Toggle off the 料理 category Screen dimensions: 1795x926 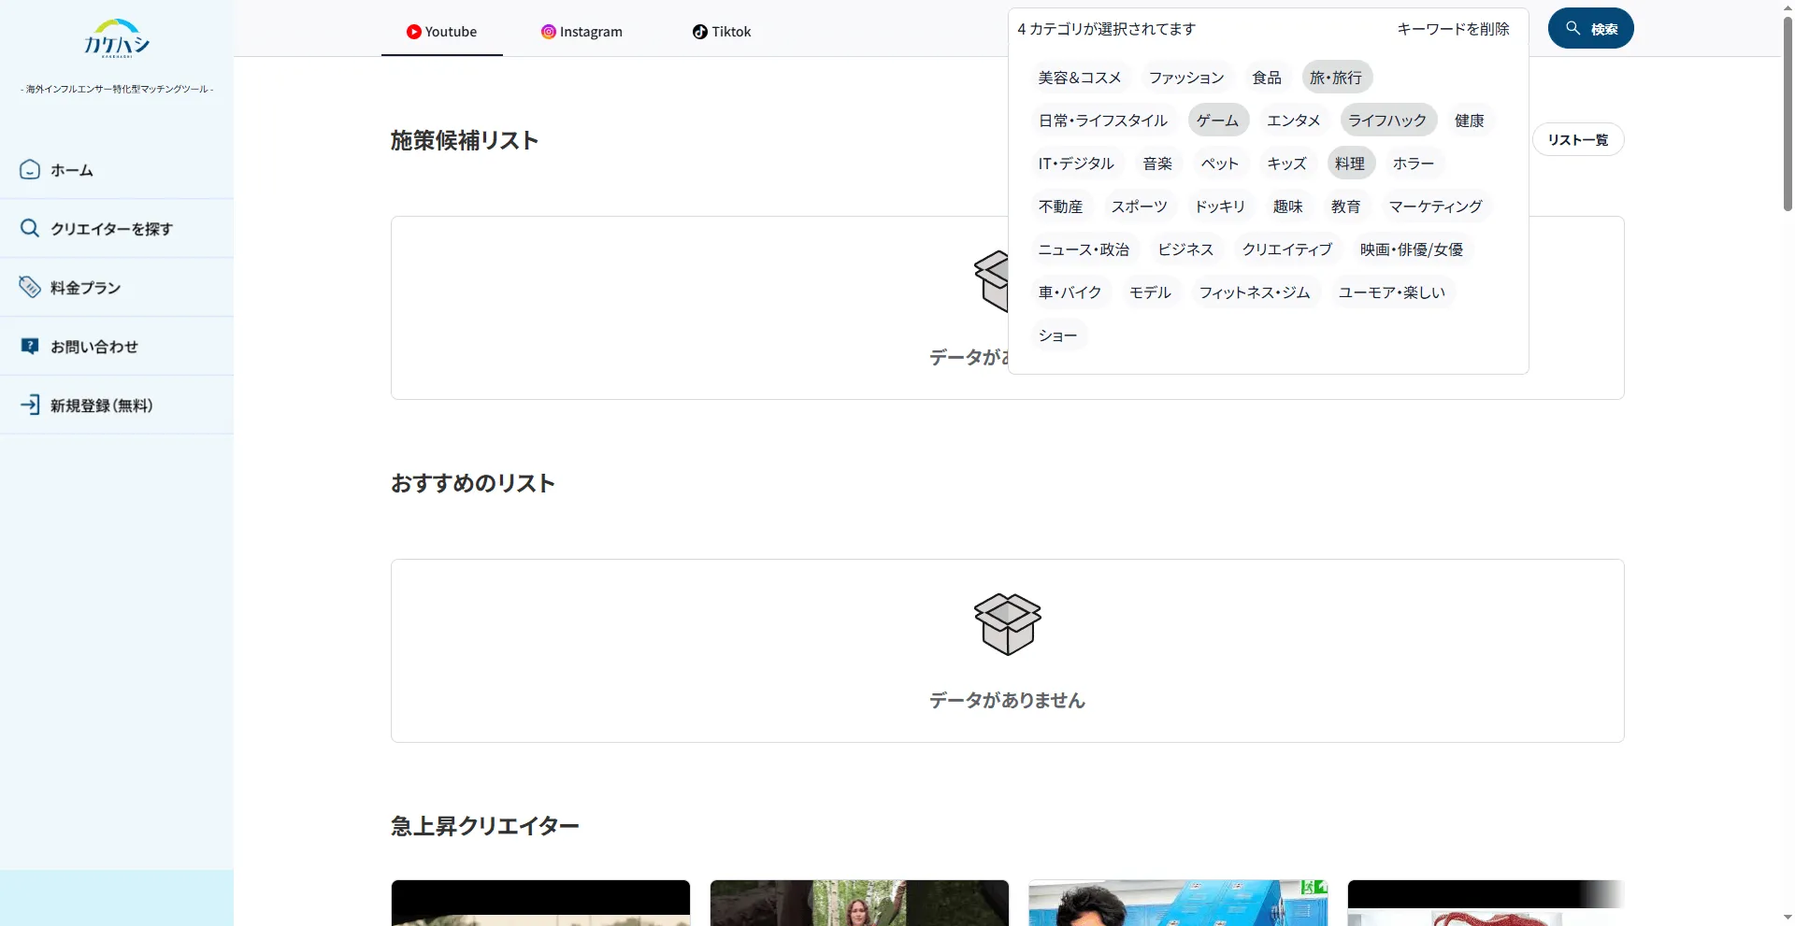coord(1350,164)
